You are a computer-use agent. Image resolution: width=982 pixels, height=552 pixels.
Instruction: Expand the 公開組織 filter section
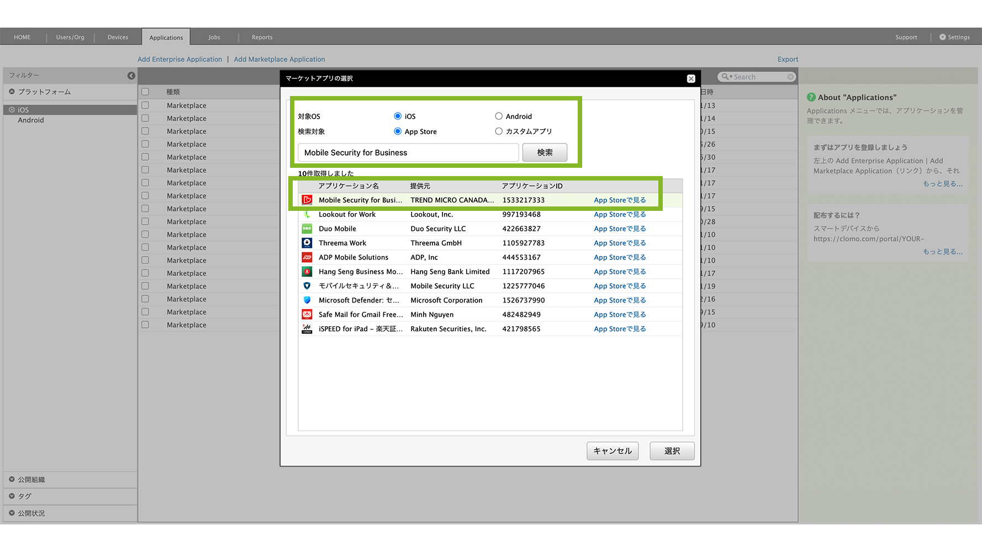tap(12, 480)
